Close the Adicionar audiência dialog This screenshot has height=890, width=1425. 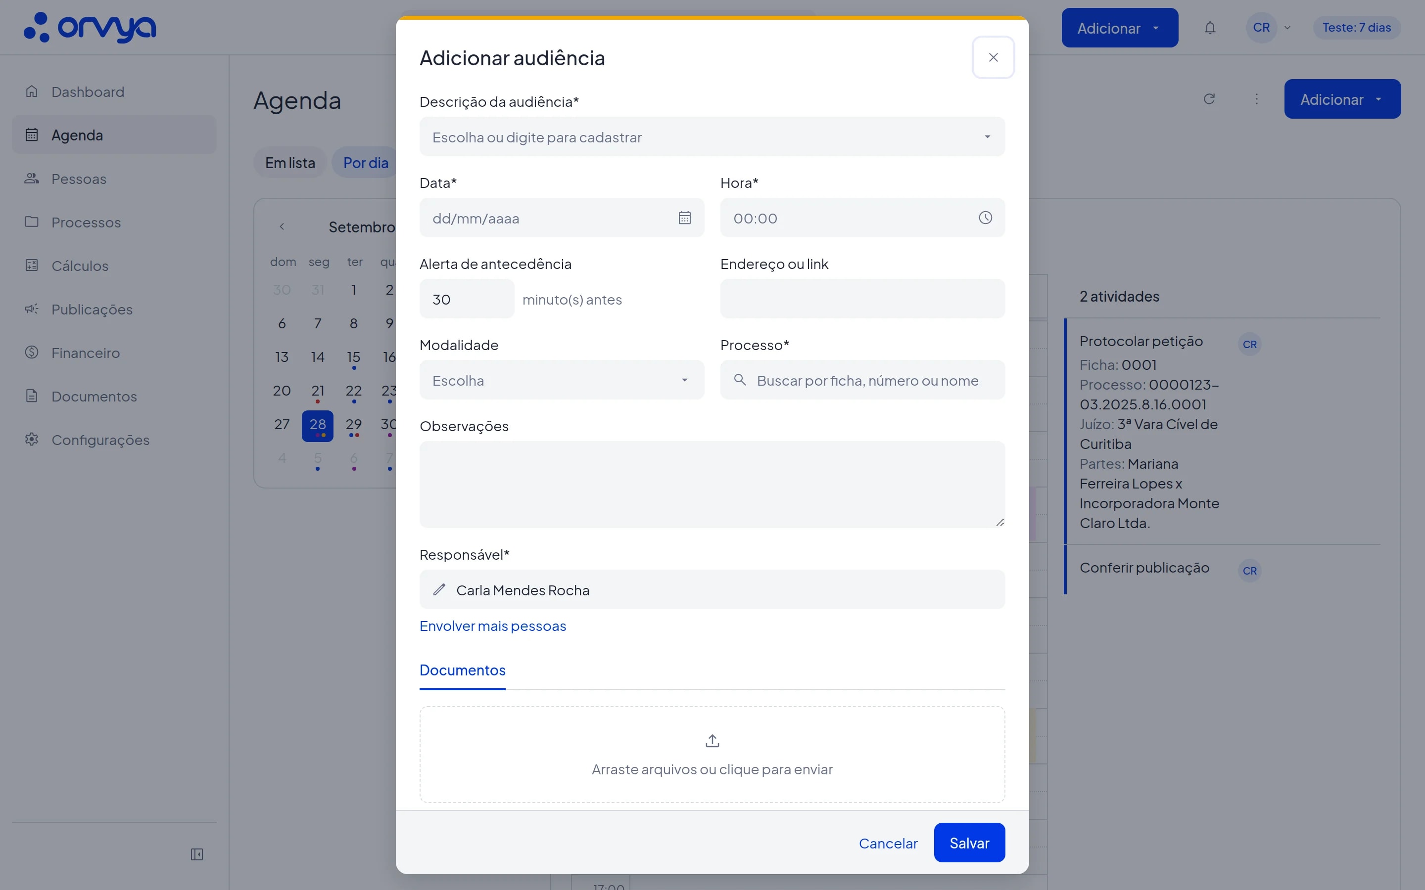click(993, 57)
